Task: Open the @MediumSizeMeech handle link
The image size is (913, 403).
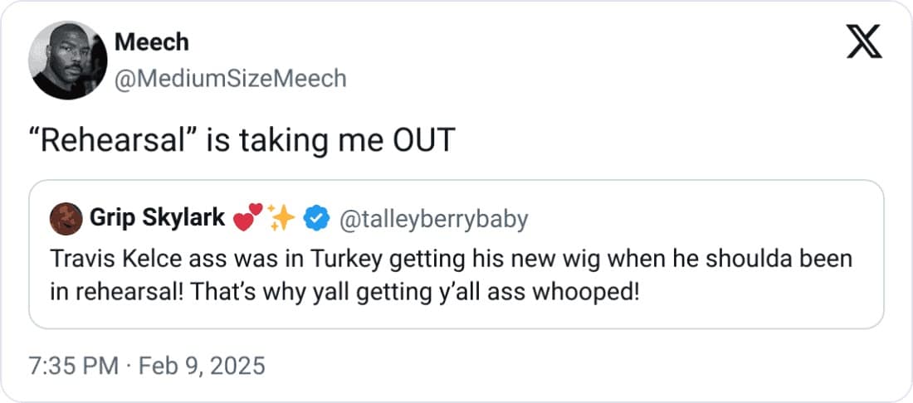Action: click(229, 79)
